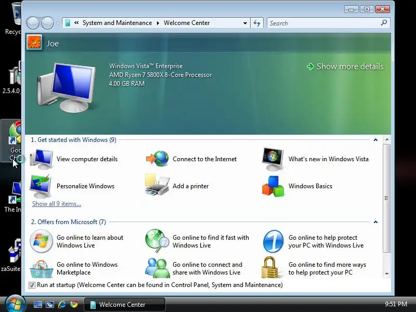The width and height of the screenshot is (416, 312).
Task: Click the scrollbar up arrow
Action: pyautogui.click(x=387, y=139)
